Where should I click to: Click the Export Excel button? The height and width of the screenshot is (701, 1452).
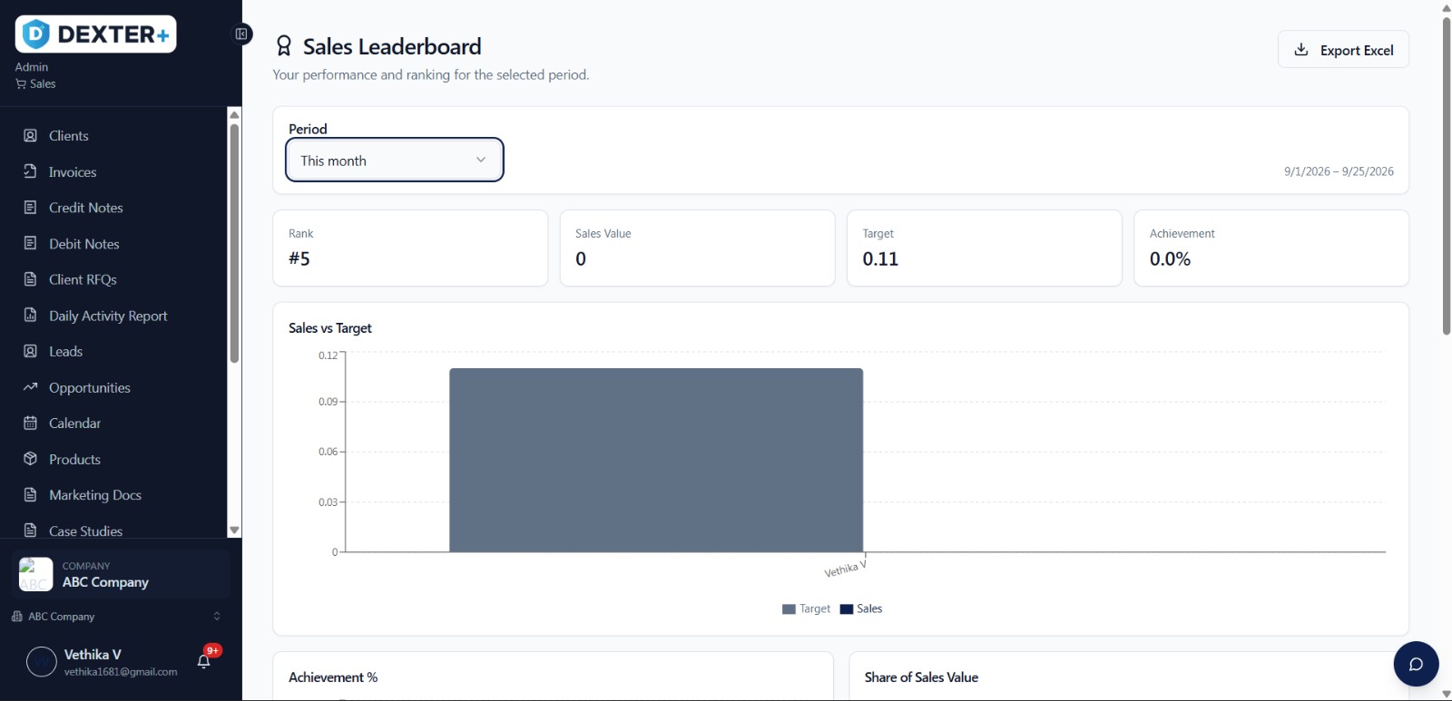pos(1343,50)
